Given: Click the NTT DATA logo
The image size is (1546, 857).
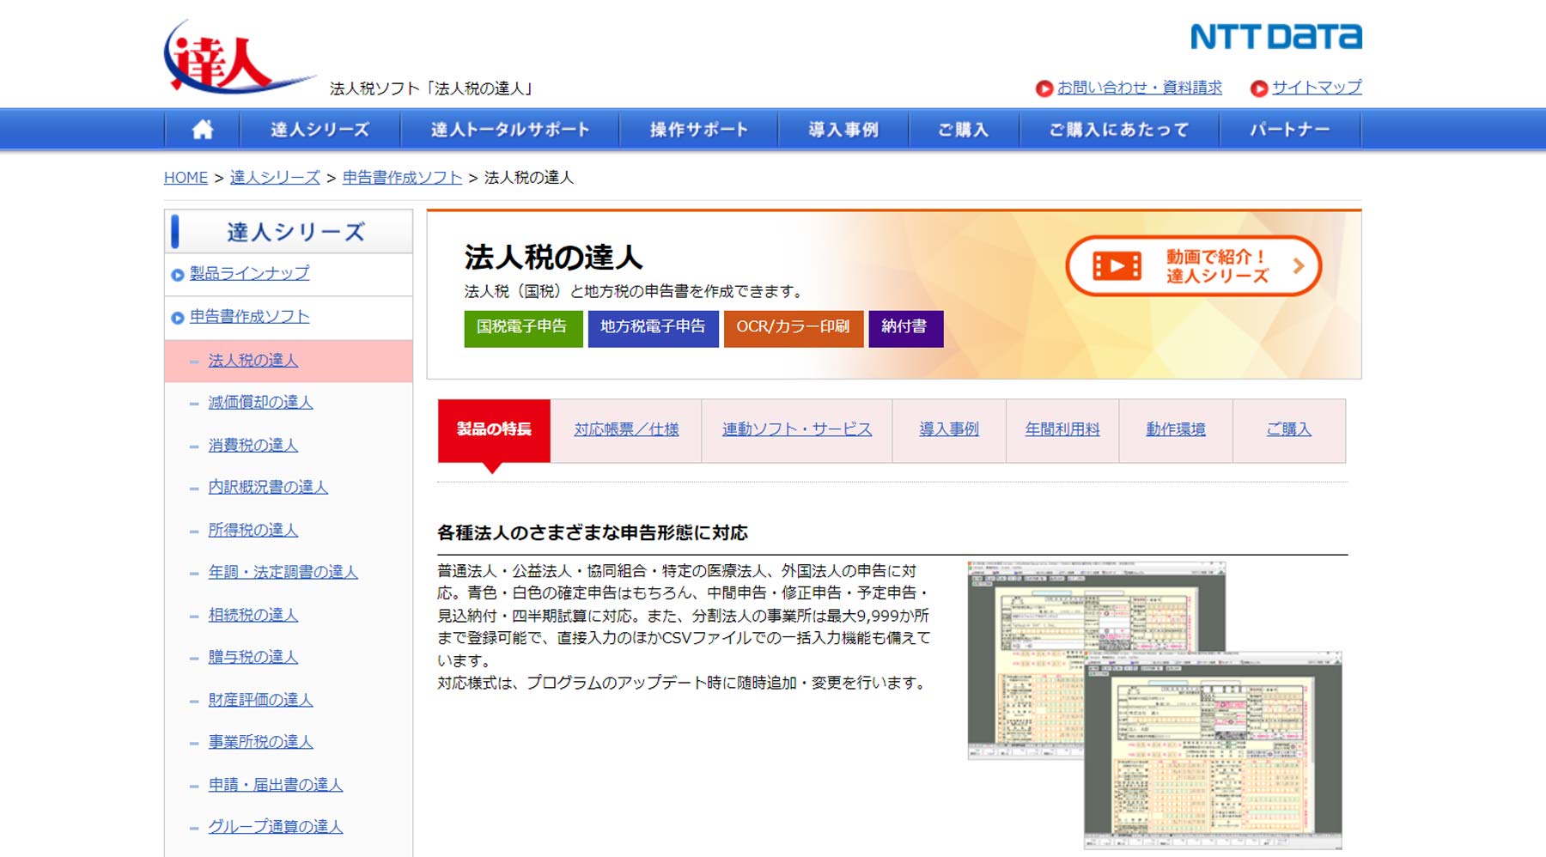Looking at the screenshot, I should tap(1275, 37).
